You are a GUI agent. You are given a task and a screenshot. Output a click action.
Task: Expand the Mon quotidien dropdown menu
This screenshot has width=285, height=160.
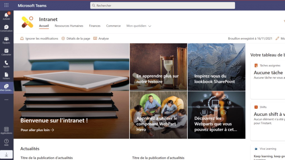point(139,26)
